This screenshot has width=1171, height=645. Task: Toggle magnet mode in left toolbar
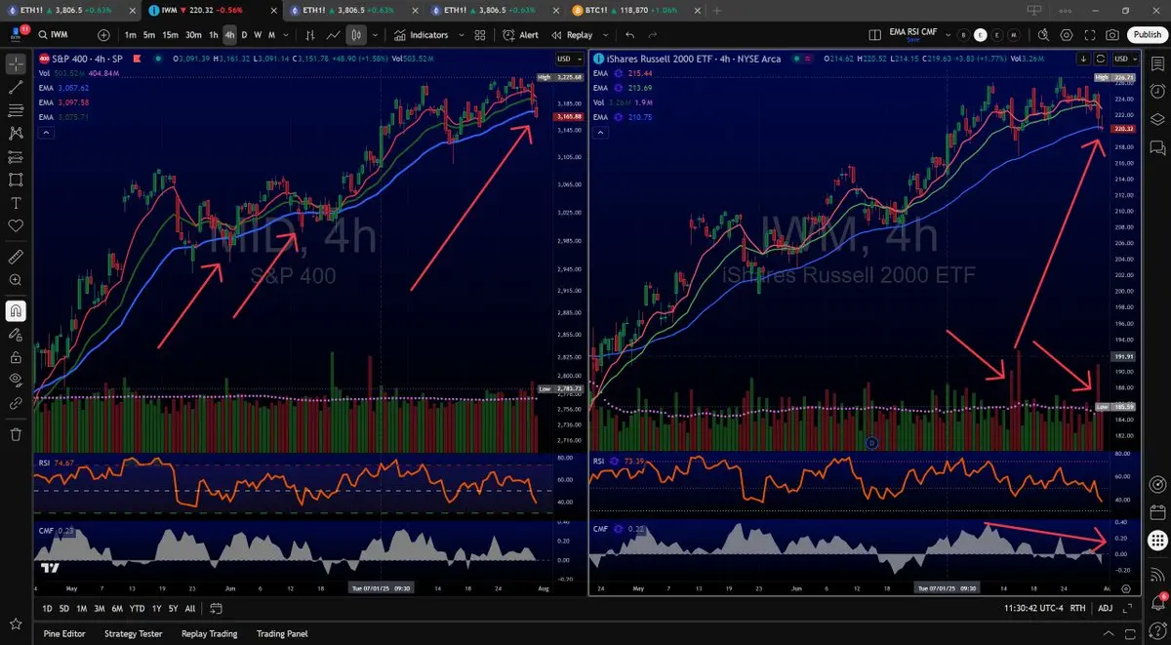pos(16,311)
